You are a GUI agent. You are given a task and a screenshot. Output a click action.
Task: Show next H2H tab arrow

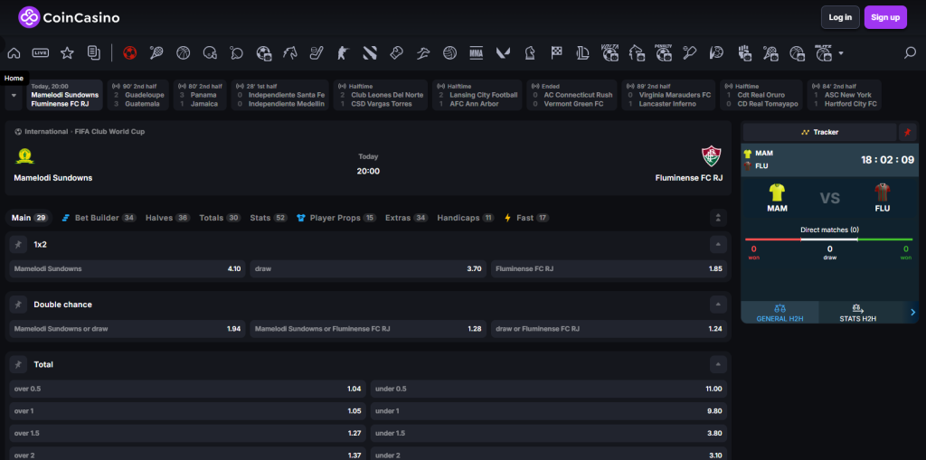pos(913,313)
